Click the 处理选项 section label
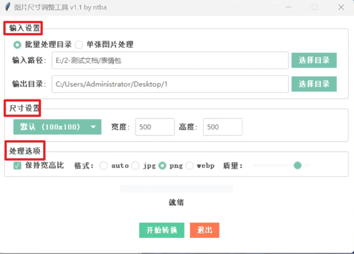This screenshot has height=254, width=354. [x=25, y=151]
